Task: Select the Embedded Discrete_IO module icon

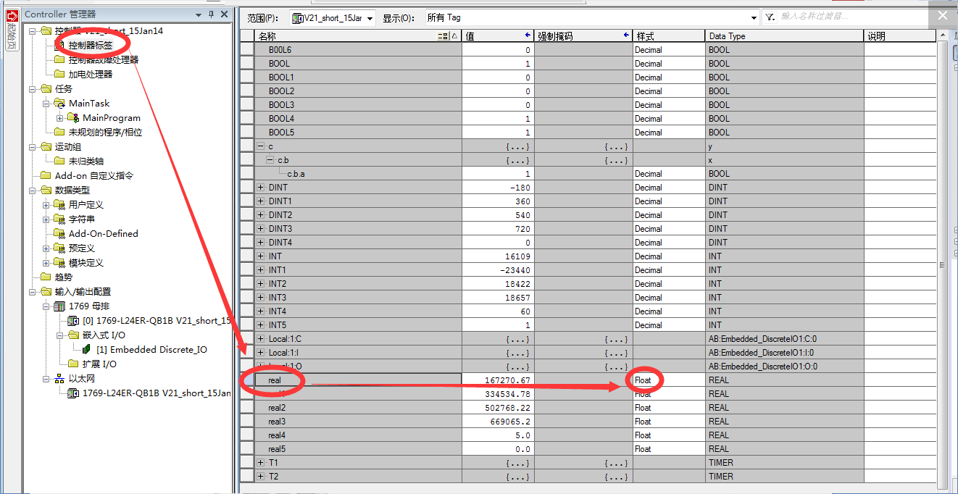Action: tap(87, 350)
